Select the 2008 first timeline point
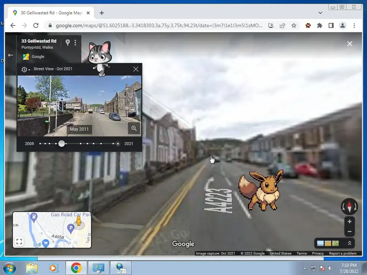This screenshot has height=275, width=367. (40, 144)
